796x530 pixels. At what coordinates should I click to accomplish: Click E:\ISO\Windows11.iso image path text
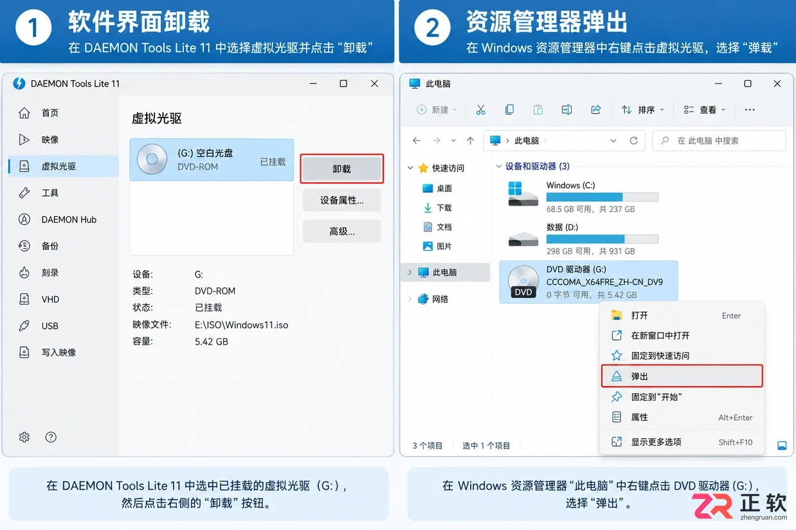coord(242,325)
